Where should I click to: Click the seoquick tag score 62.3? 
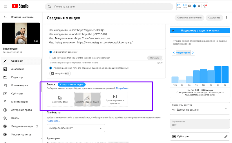(67, 74)
